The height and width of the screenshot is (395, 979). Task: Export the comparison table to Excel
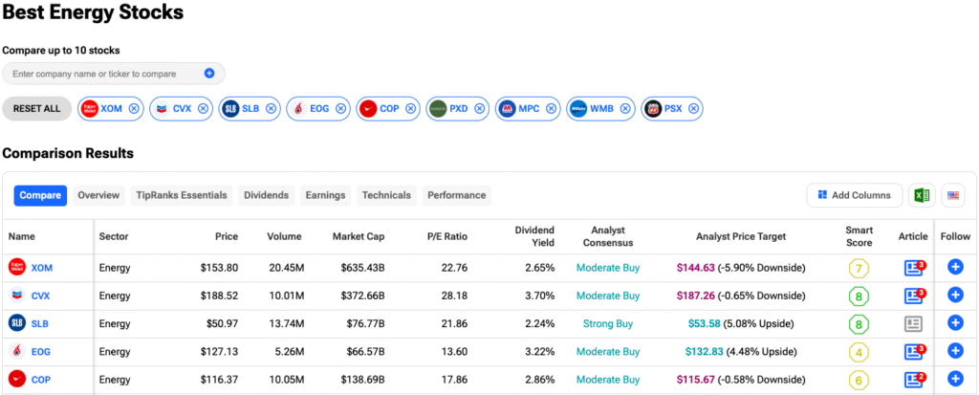(923, 195)
